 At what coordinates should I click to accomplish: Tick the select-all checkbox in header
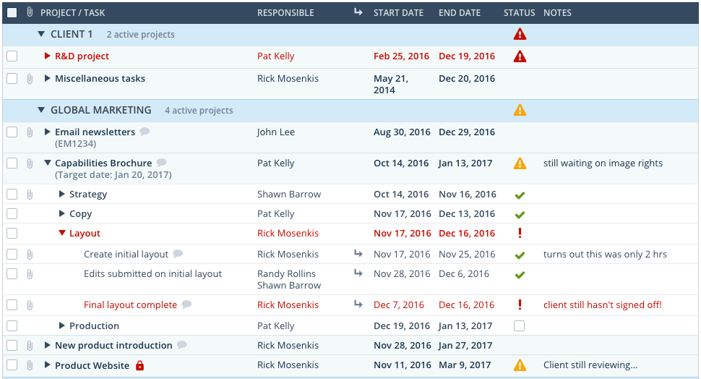[x=12, y=12]
